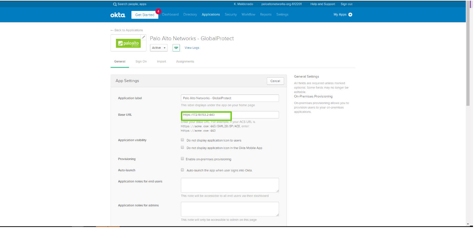Check Auto-launch the app checkbox
The height and width of the screenshot is (228, 474).
(182, 170)
